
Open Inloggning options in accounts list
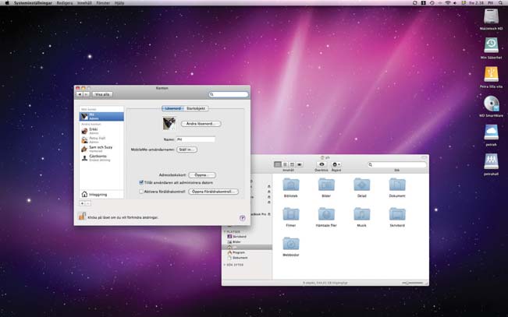pyautogui.click(x=101, y=195)
